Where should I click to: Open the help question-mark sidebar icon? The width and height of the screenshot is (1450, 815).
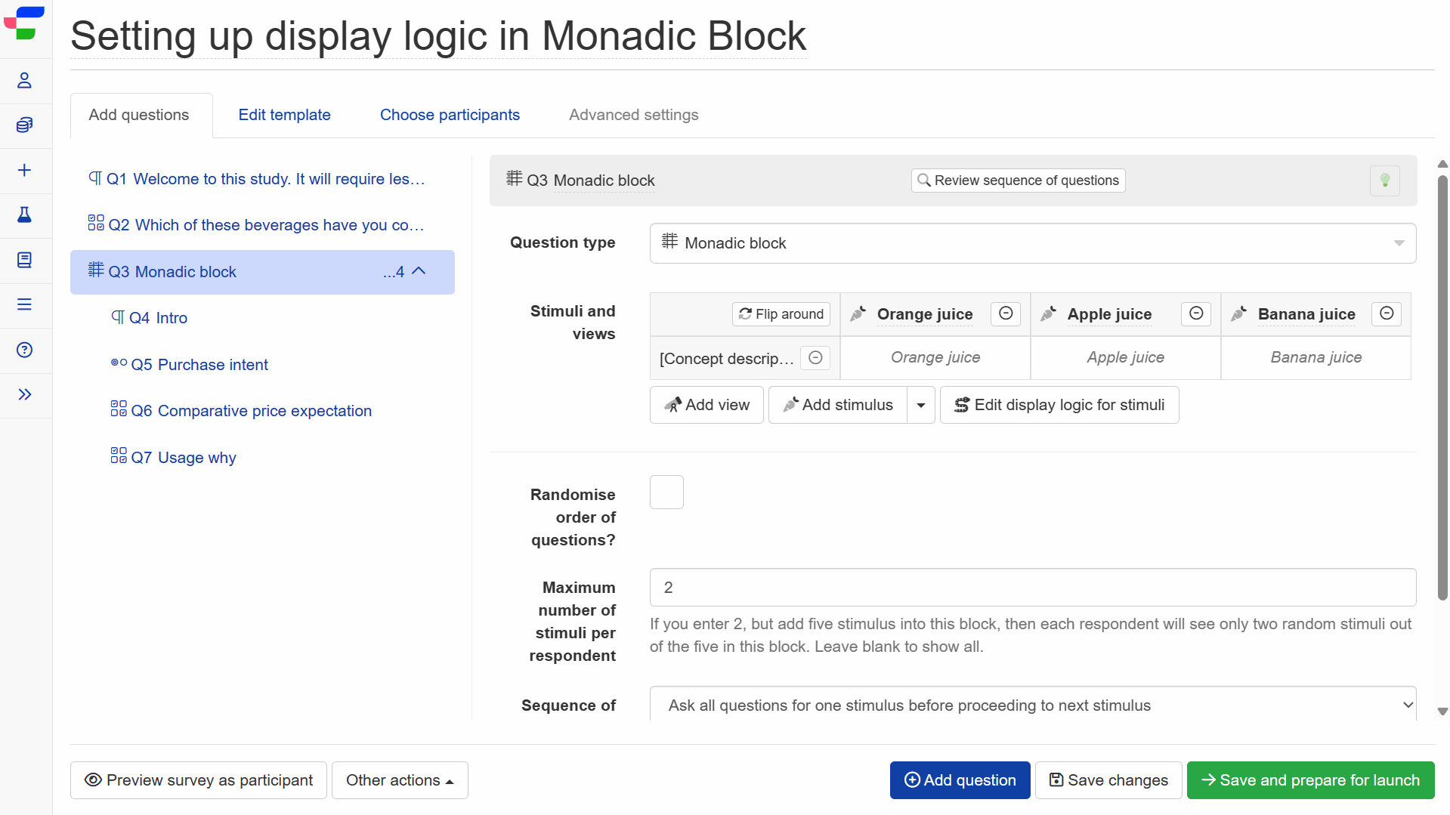(x=24, y=350)
